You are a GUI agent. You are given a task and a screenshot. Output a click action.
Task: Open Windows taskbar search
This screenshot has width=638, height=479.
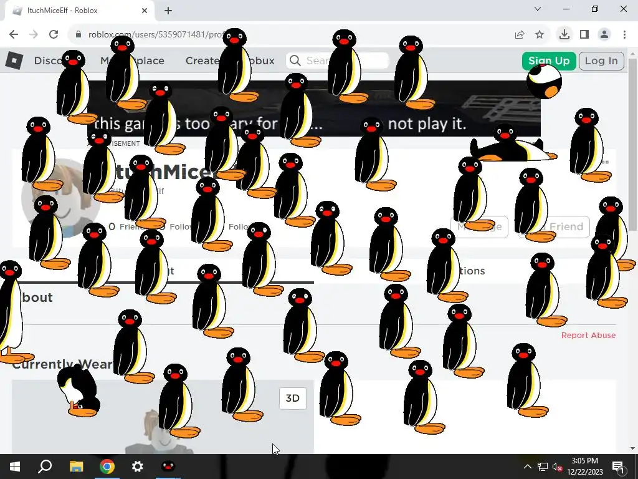(x=45, y=467)
